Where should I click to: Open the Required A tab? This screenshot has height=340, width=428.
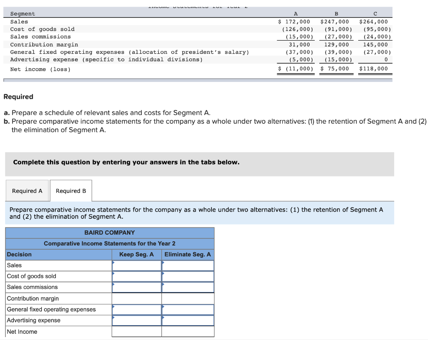[x=27, y=191]
